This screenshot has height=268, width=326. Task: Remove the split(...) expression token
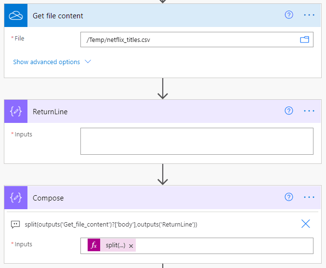coord(131,246)
